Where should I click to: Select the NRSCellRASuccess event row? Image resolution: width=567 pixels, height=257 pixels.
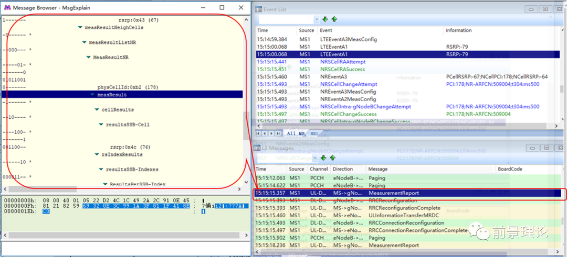[408, 69]
